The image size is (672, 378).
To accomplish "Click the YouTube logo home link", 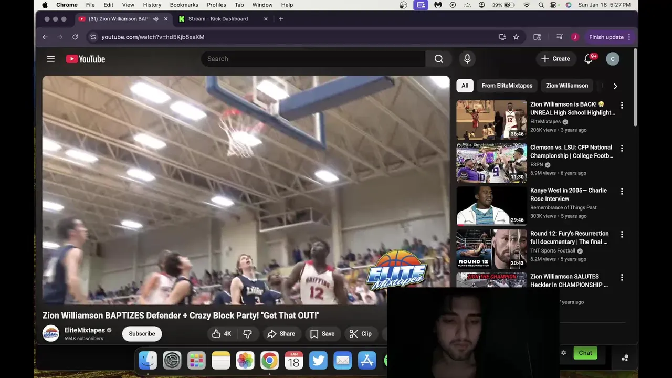I will [85, 59].
